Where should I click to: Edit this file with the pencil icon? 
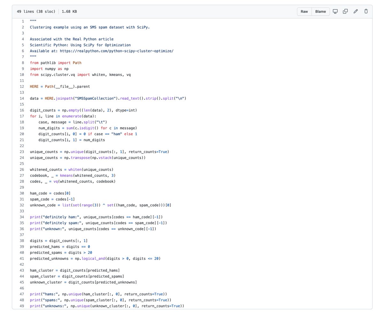coord(356,11)
